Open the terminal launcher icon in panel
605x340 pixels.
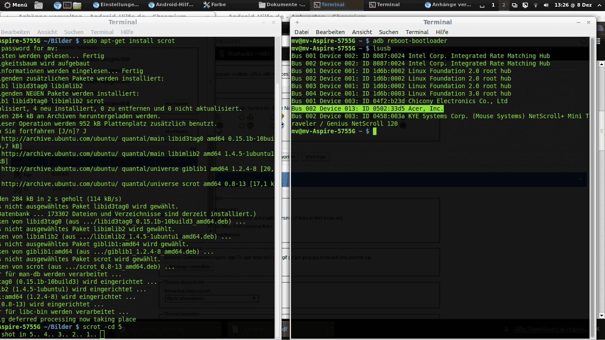click(67, 5)
